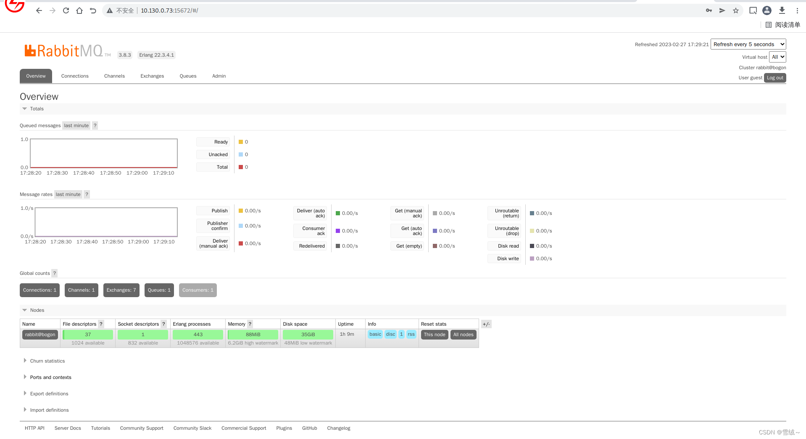Change Queued messages last minute range
Image resolution: width=806 pixels, height=439 pixels.
click(76, 125)
